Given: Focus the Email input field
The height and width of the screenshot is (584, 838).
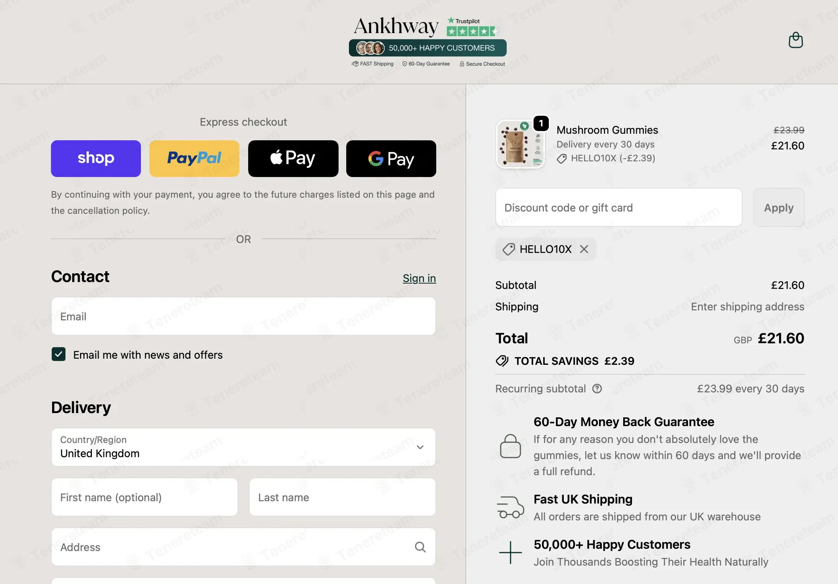Looking at the screenshot, I should [x=244, y=317].
